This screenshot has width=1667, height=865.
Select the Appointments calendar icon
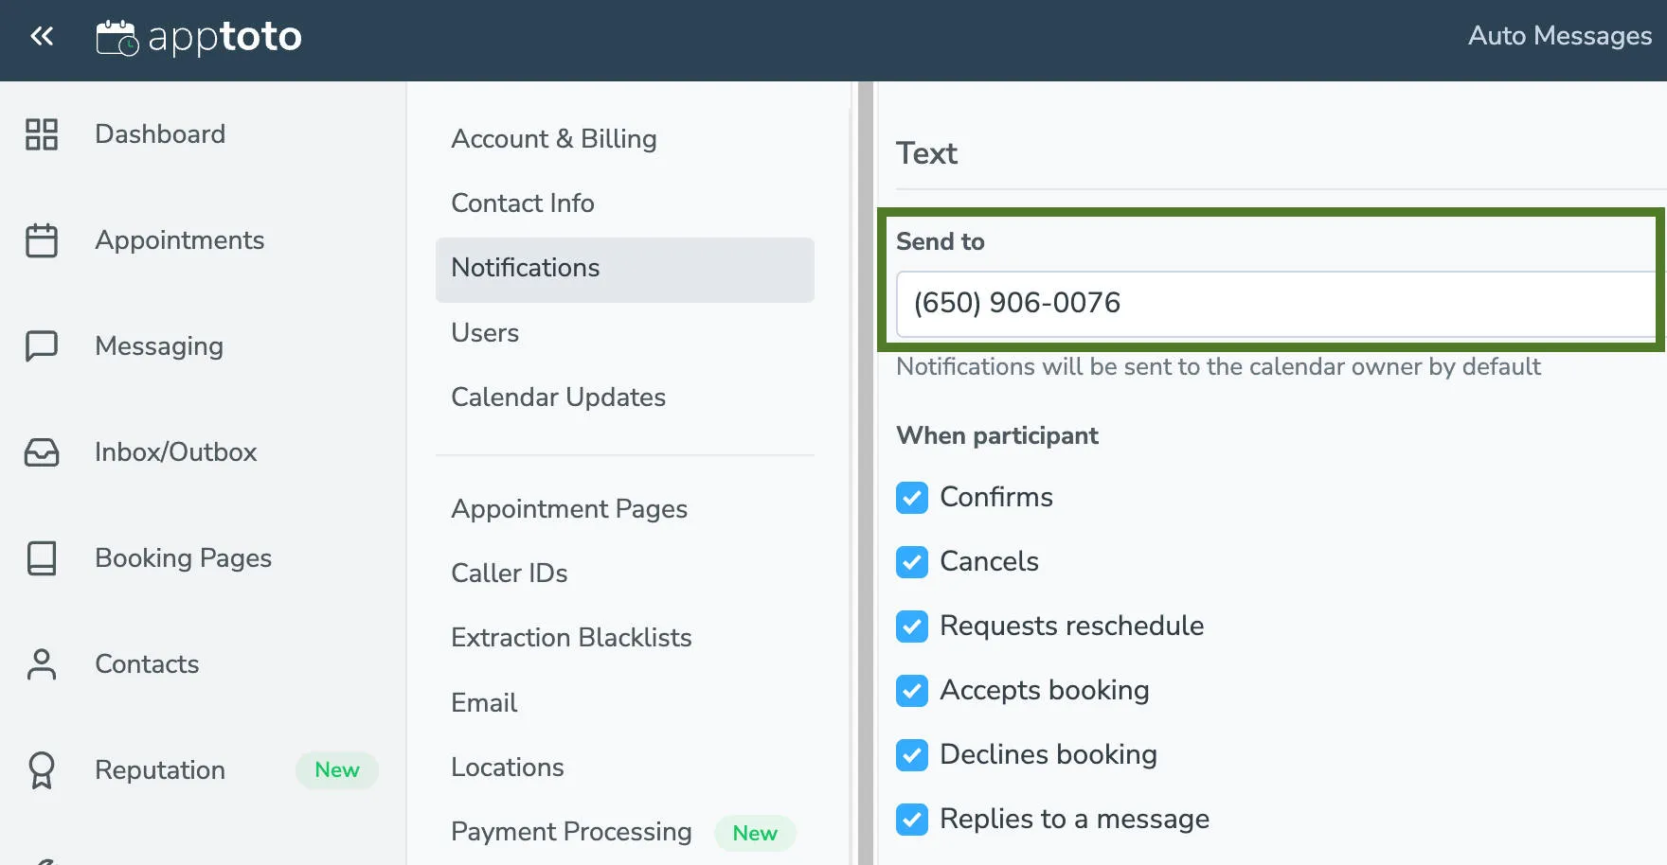(x=41, y=241)
